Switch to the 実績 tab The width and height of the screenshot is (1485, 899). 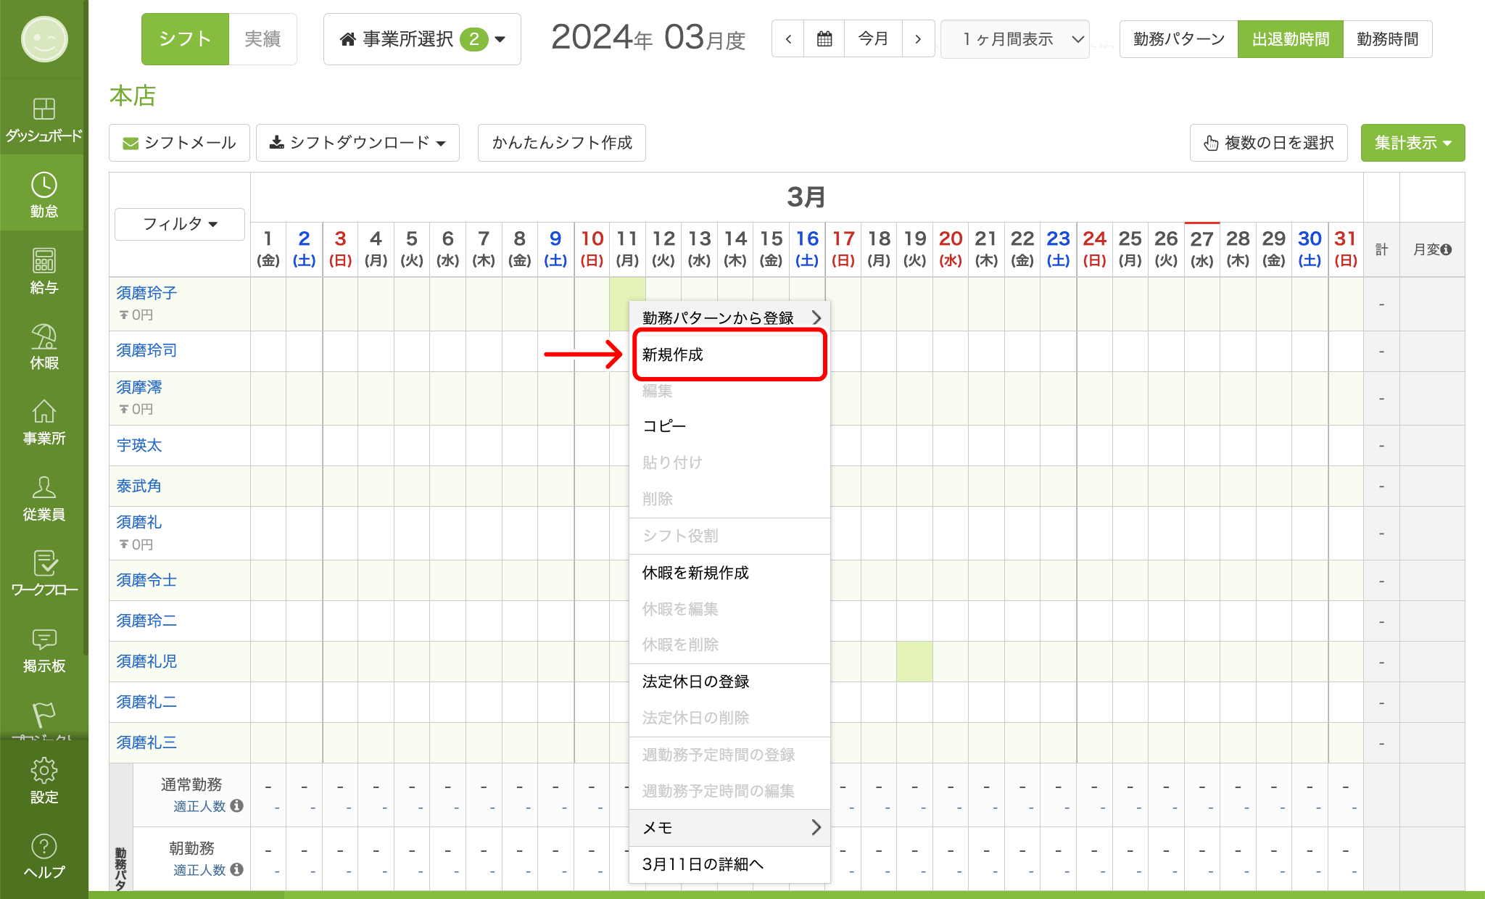[x=262, y=39]
